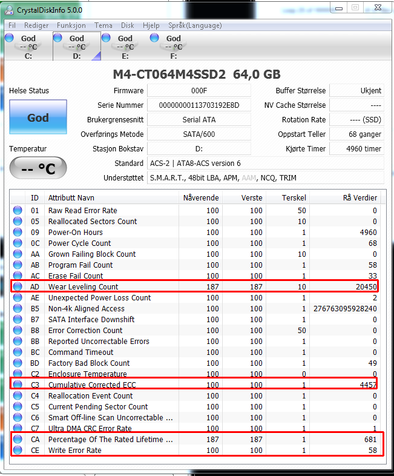Click status icon for Current Pending Sector Count
The image size is (394, 476).
[18, 406]
